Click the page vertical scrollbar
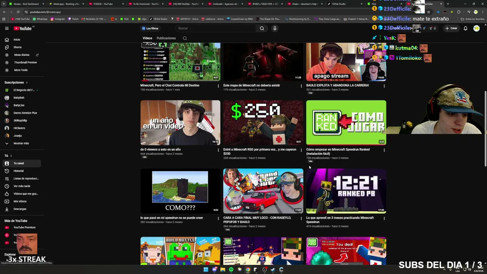Image resolution: width=487 pixels, height=274 pixels. (x=485, y=129)
